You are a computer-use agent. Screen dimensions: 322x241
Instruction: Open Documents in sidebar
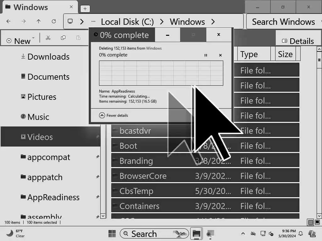48,77
